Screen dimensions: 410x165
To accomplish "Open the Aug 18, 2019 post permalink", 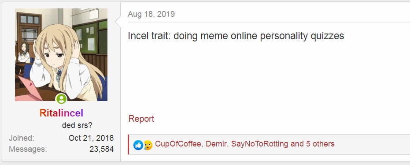I will click(x=151, y=14).
